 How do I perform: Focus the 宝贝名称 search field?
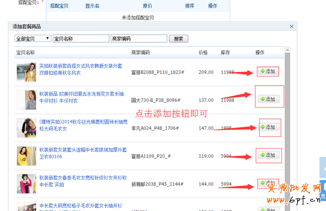tap(80, 39)
